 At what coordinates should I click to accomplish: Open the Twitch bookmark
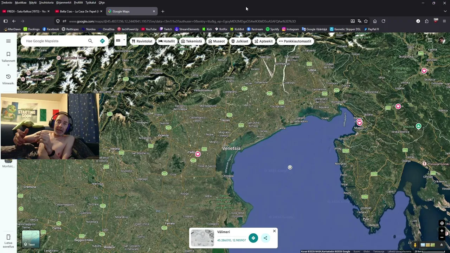[166, 29]
